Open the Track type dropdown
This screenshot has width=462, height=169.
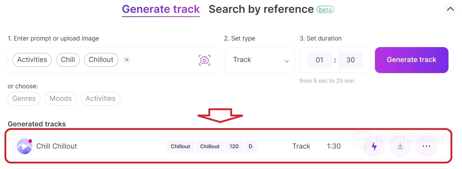click(x=259, y=60)
